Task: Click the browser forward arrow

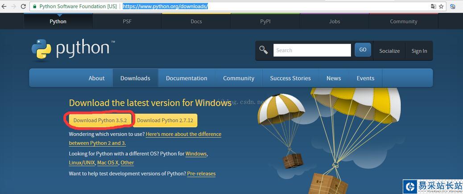Action: tap(13, 7)
